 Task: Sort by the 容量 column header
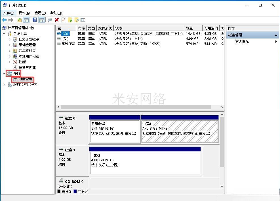(x=193, y=28)
